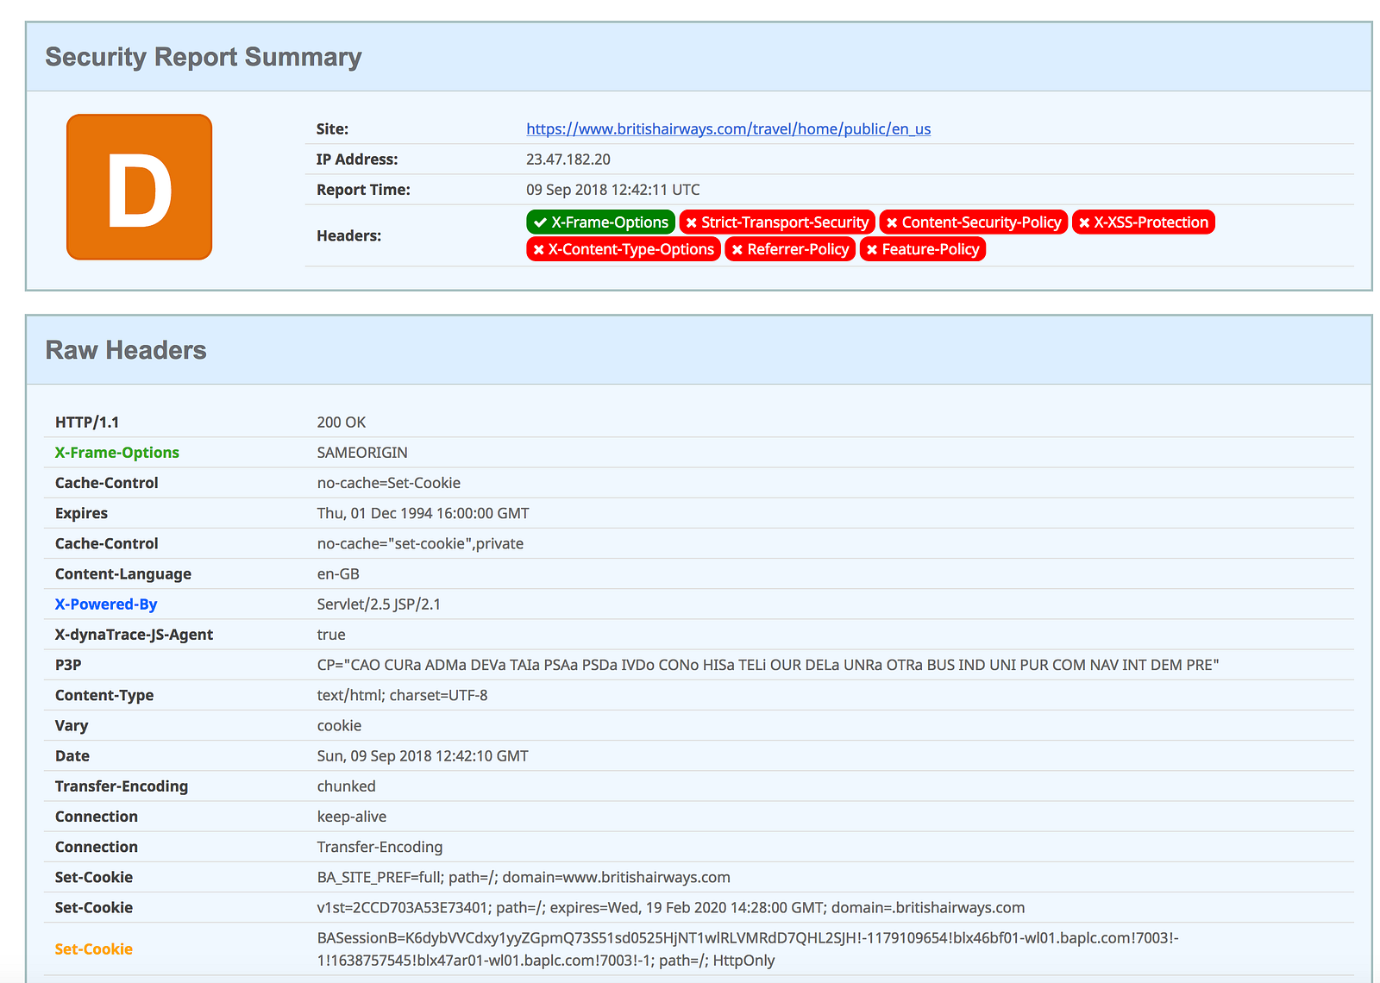Click the Security Report Summary heading
Image resolution: width=1380 pixels, height=983 pixels.
(x=204, y=57)
